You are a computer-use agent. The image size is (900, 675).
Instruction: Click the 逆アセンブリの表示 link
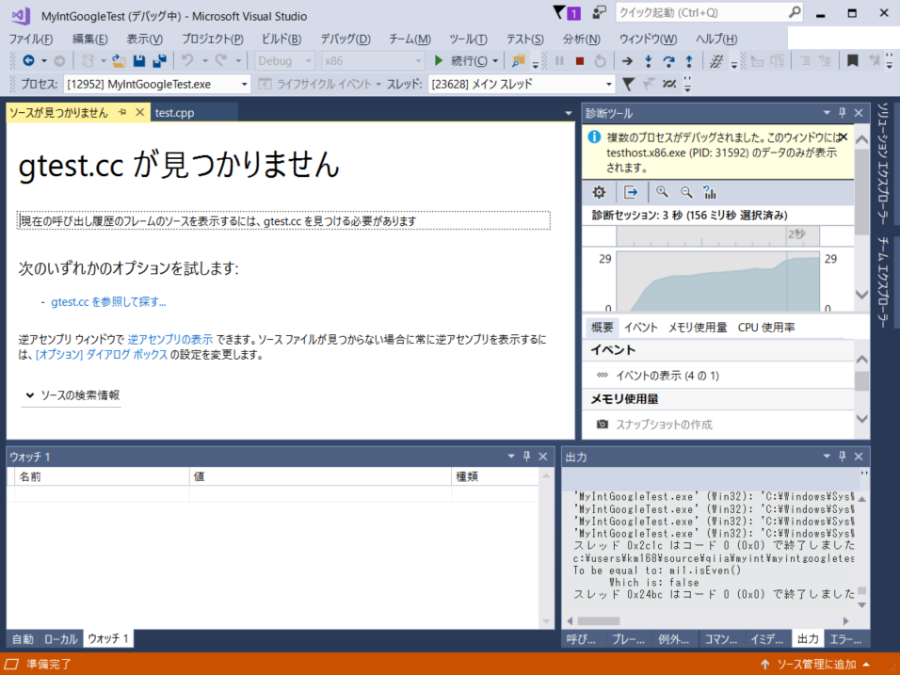[x=169, y=340]
